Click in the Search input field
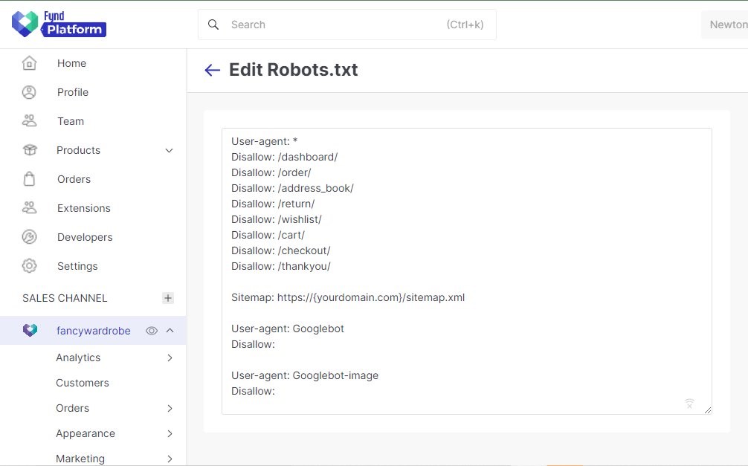Image resolution: width=748 pixels, height=466 pixels. [335, 25]
